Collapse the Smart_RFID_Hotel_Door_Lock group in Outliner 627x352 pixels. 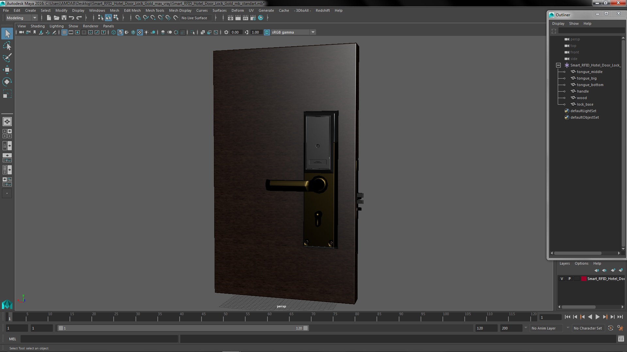coord(558,65)
